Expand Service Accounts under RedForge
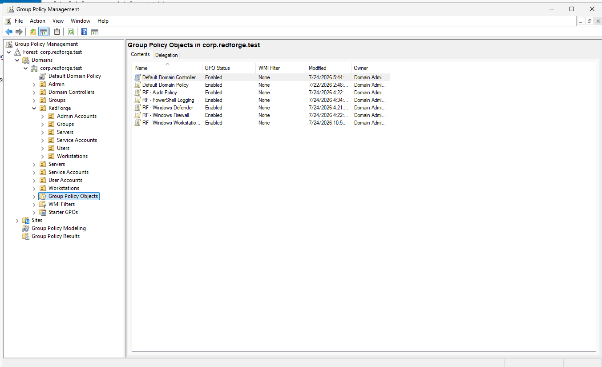Image resolution: width=602 pixels, height=367 pixels. click(43, 140)
